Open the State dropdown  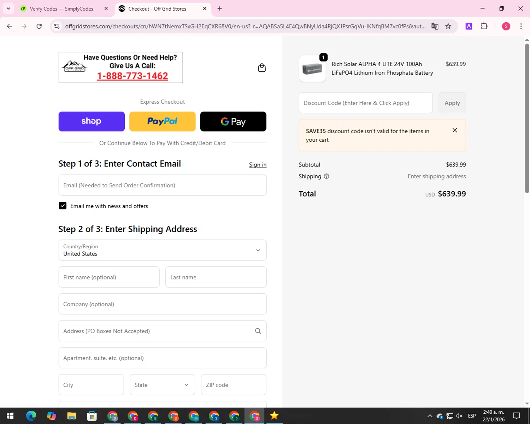[162, 385]
